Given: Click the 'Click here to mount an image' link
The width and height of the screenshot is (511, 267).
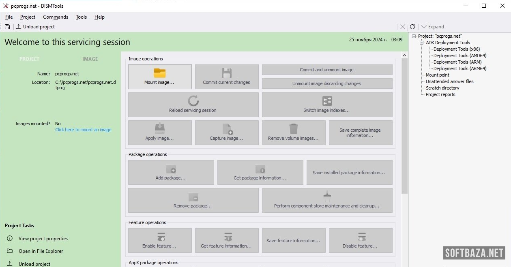Looking at the screenshot, I should tap(83, 130).
